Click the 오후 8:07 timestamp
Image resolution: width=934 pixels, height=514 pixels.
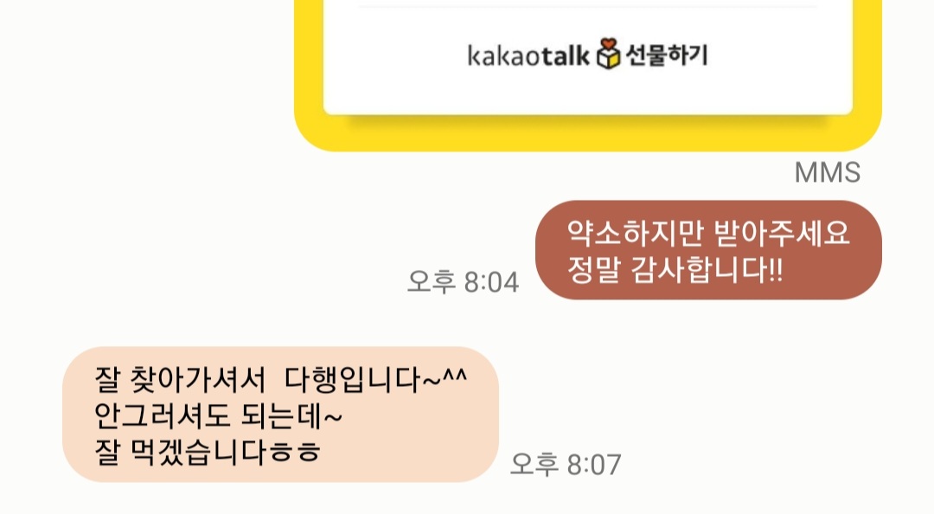click(566, 464)
